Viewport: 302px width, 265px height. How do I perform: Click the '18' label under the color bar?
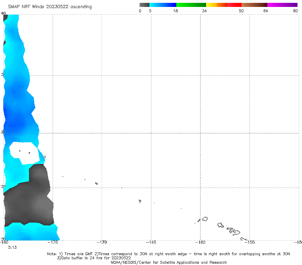pyautogui.click(x=175, y=11)
